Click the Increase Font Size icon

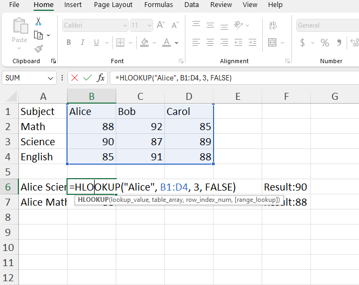[161, 25]
